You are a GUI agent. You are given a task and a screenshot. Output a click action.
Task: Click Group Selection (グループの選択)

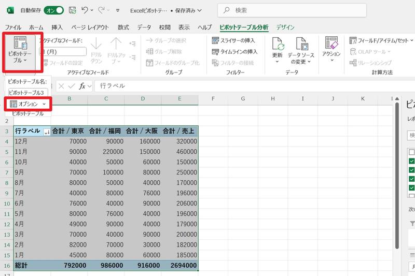166,40
